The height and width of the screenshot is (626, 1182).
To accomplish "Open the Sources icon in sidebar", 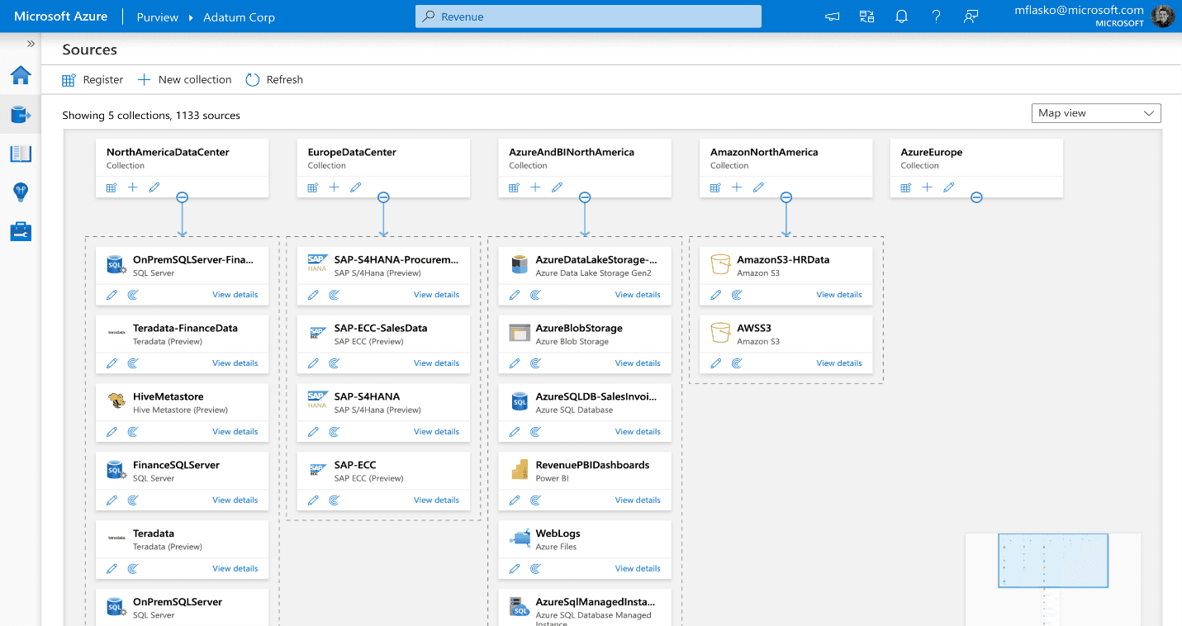I will click(21, 114).
